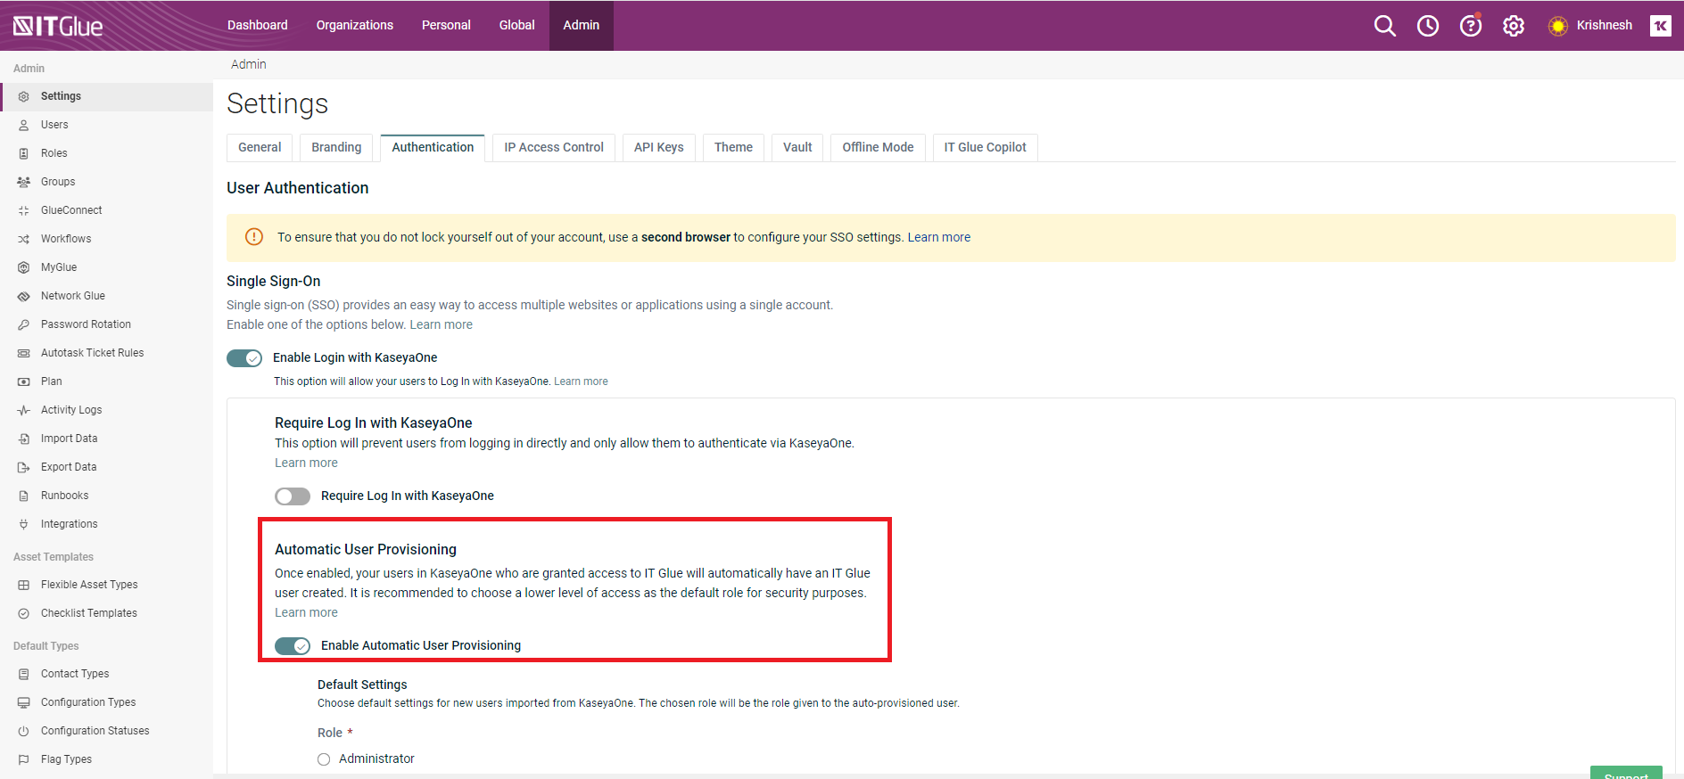Switch to the API Keys tab
The height and width of the screenshot is (779, 1684).
pyautogui.click(x=659, y=148)
